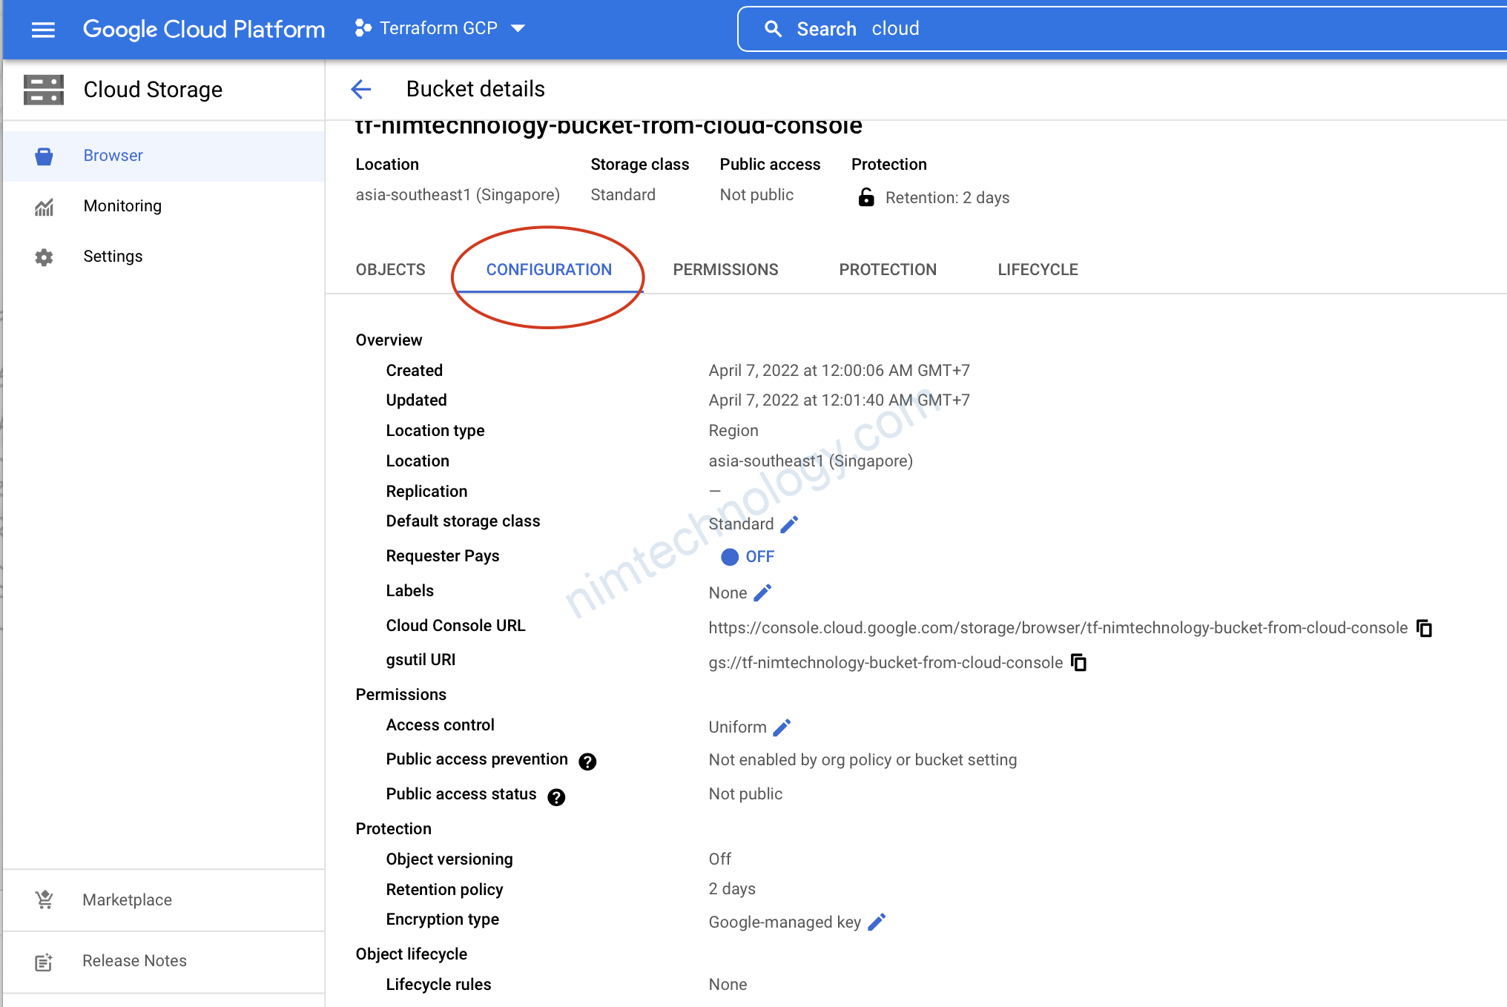
Task: Open the Terraform GCP project selector
Action: (x=441, y=28)
